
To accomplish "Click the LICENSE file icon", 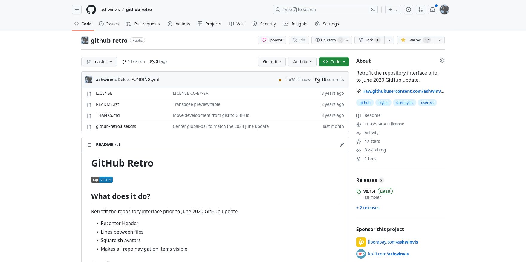I will pyautogui.click(x=89, y=94).
